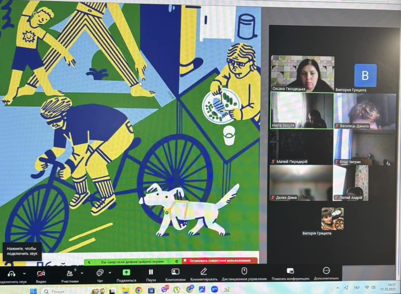Expand the Чат options arrow
The width and height of the screenshot is (401, 294).
[x=110, y=273]
